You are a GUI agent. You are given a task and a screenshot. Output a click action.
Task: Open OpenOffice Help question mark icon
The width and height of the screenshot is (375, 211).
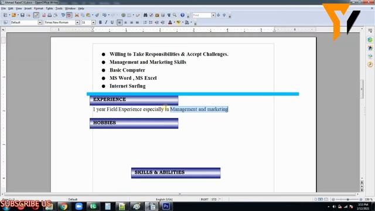[182, 15]
